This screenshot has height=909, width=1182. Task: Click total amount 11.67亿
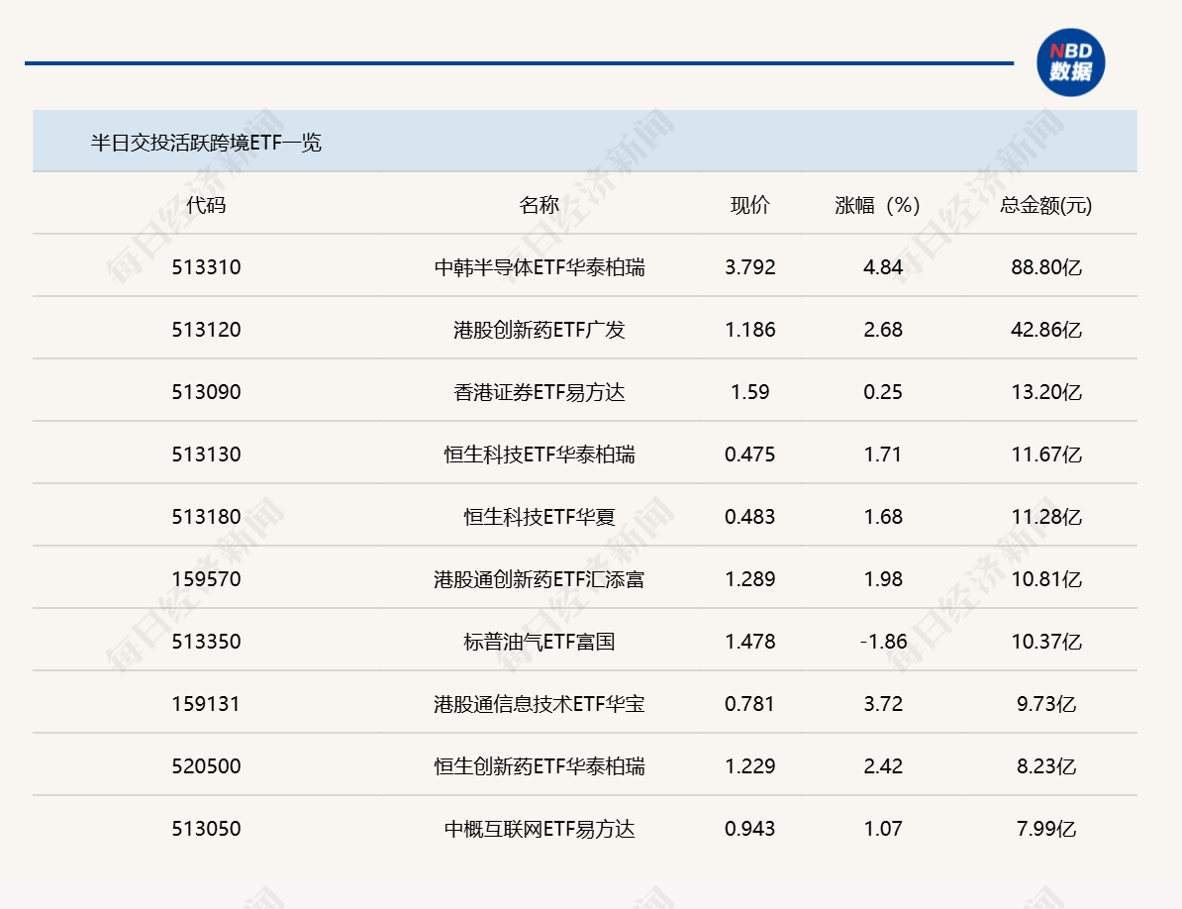(x=1046, y=455)
